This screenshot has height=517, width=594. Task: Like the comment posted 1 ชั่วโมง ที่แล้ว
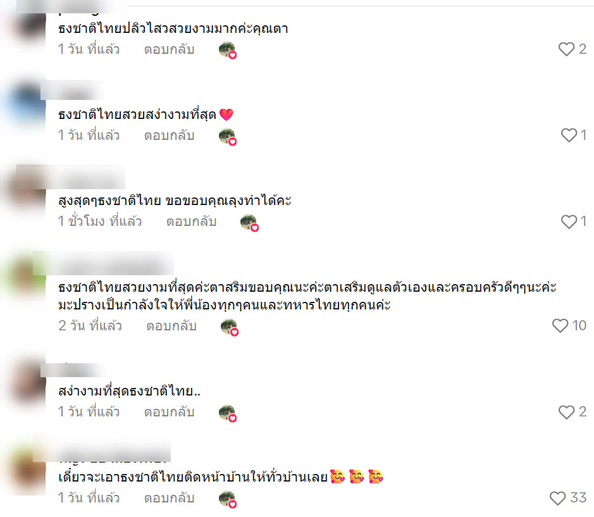click(x=569, y=221)
